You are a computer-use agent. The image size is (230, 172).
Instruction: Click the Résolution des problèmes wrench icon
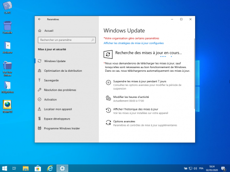(x=40, y=90)
